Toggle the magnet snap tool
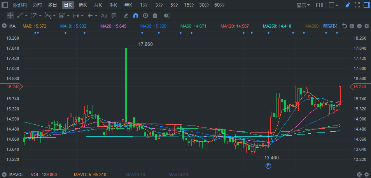The width and height of the screenshot is (371, 178). 136,16
